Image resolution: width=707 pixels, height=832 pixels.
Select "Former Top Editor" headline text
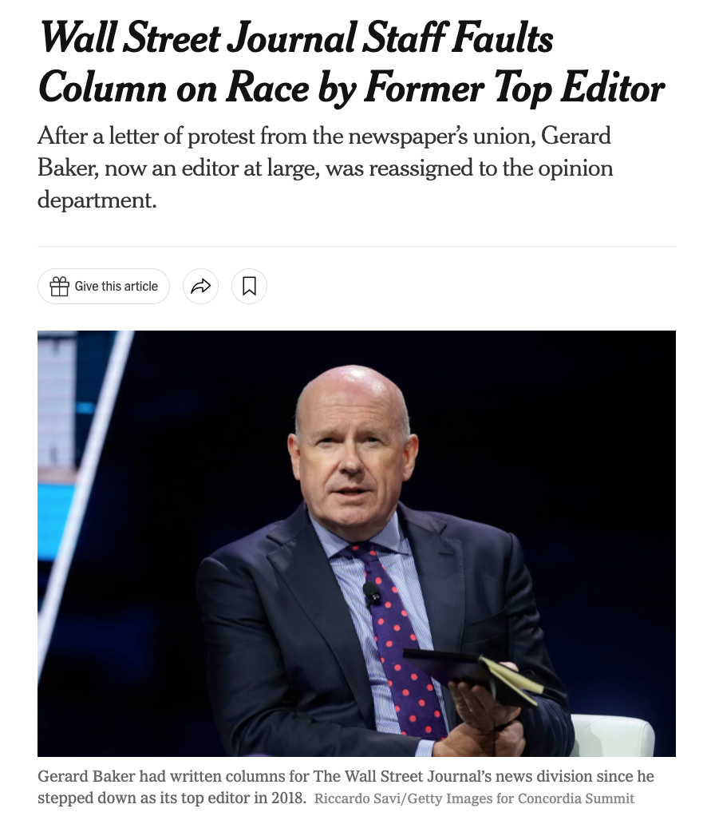[514, 88]
